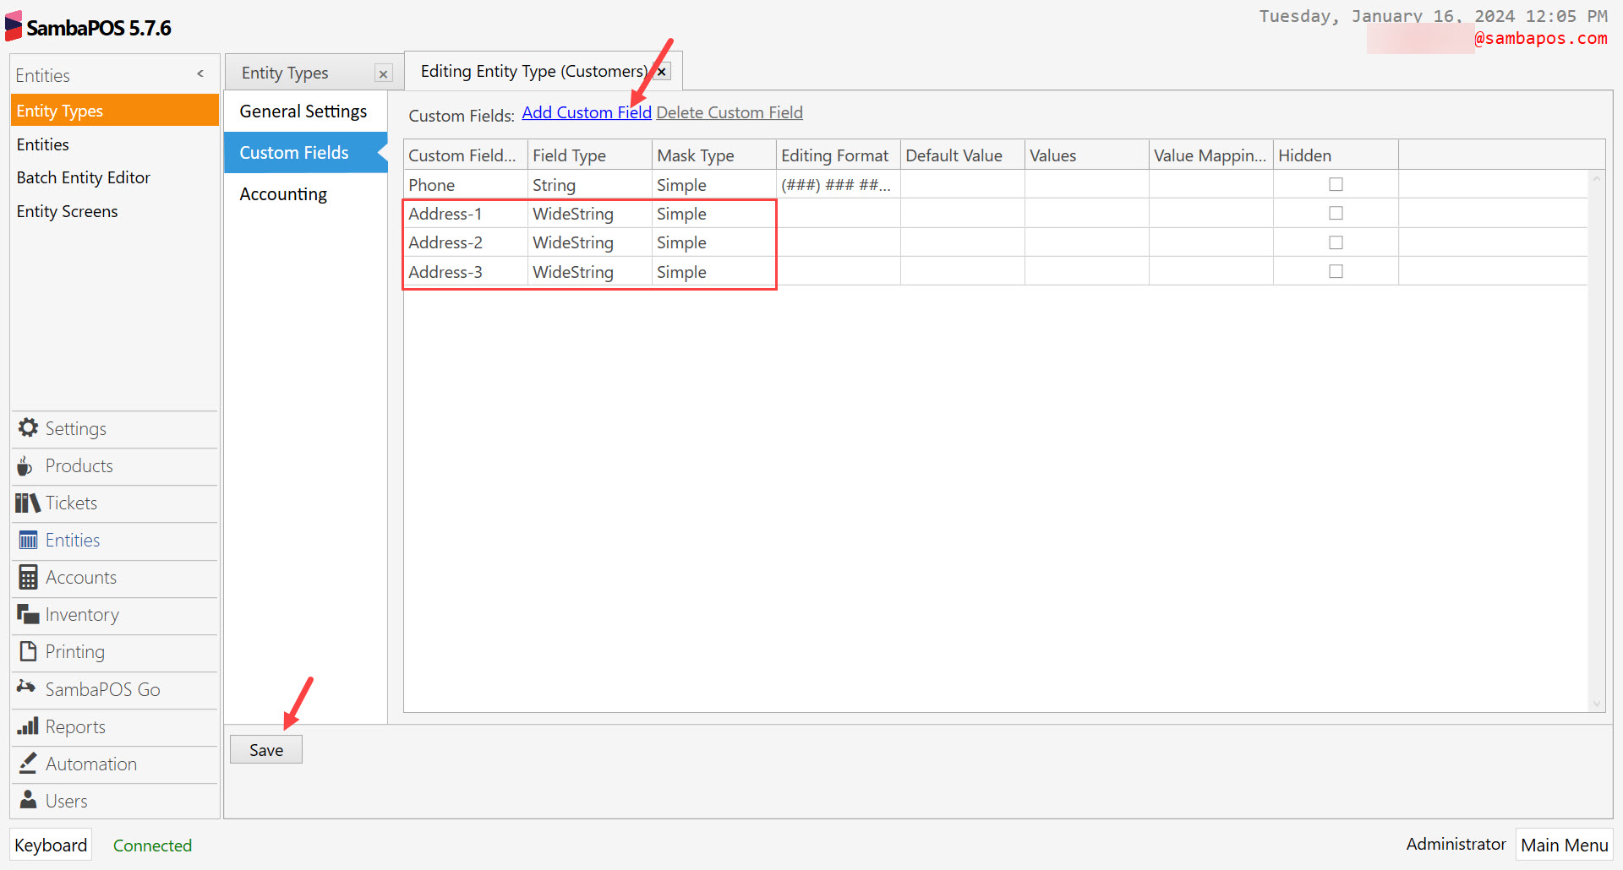Open Mask Type dropdown for Phone row
The height and width of the screenshot is (870, 1623).
(x=713, y=184)
